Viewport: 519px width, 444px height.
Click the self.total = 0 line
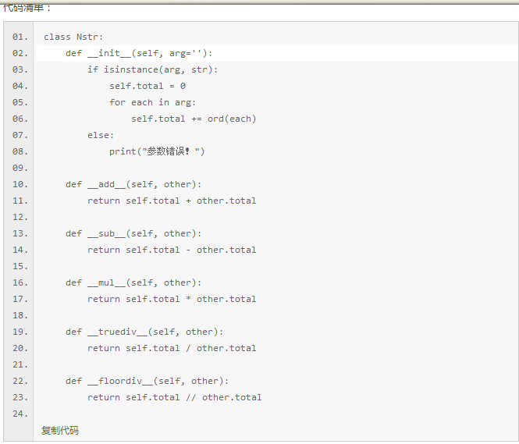pyautogui.click(x=148, y=86)
